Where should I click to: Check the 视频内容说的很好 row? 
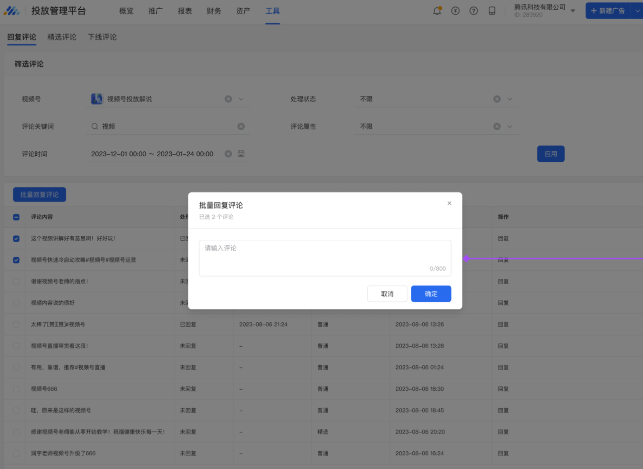pos(16,303)
